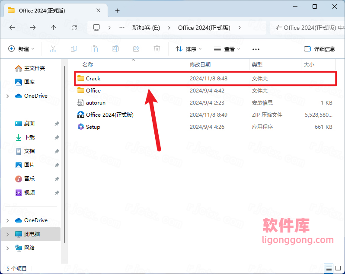Select the Office 2024(正式版) ZIP file
Image resolution: width=345 pixels, height=274 pixels.
[x=205, y=115]
